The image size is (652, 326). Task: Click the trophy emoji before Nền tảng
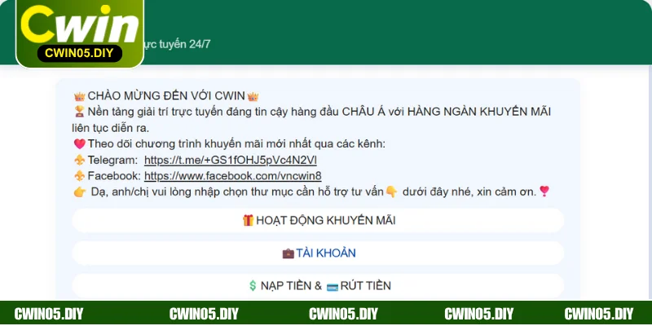79,112
